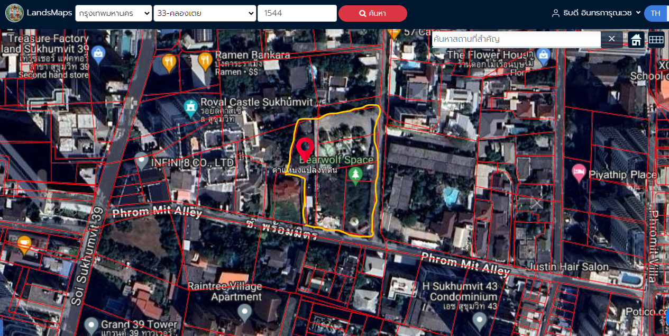
Task: Click the Raintree Village Apartment pin
Action: (244, 313)
